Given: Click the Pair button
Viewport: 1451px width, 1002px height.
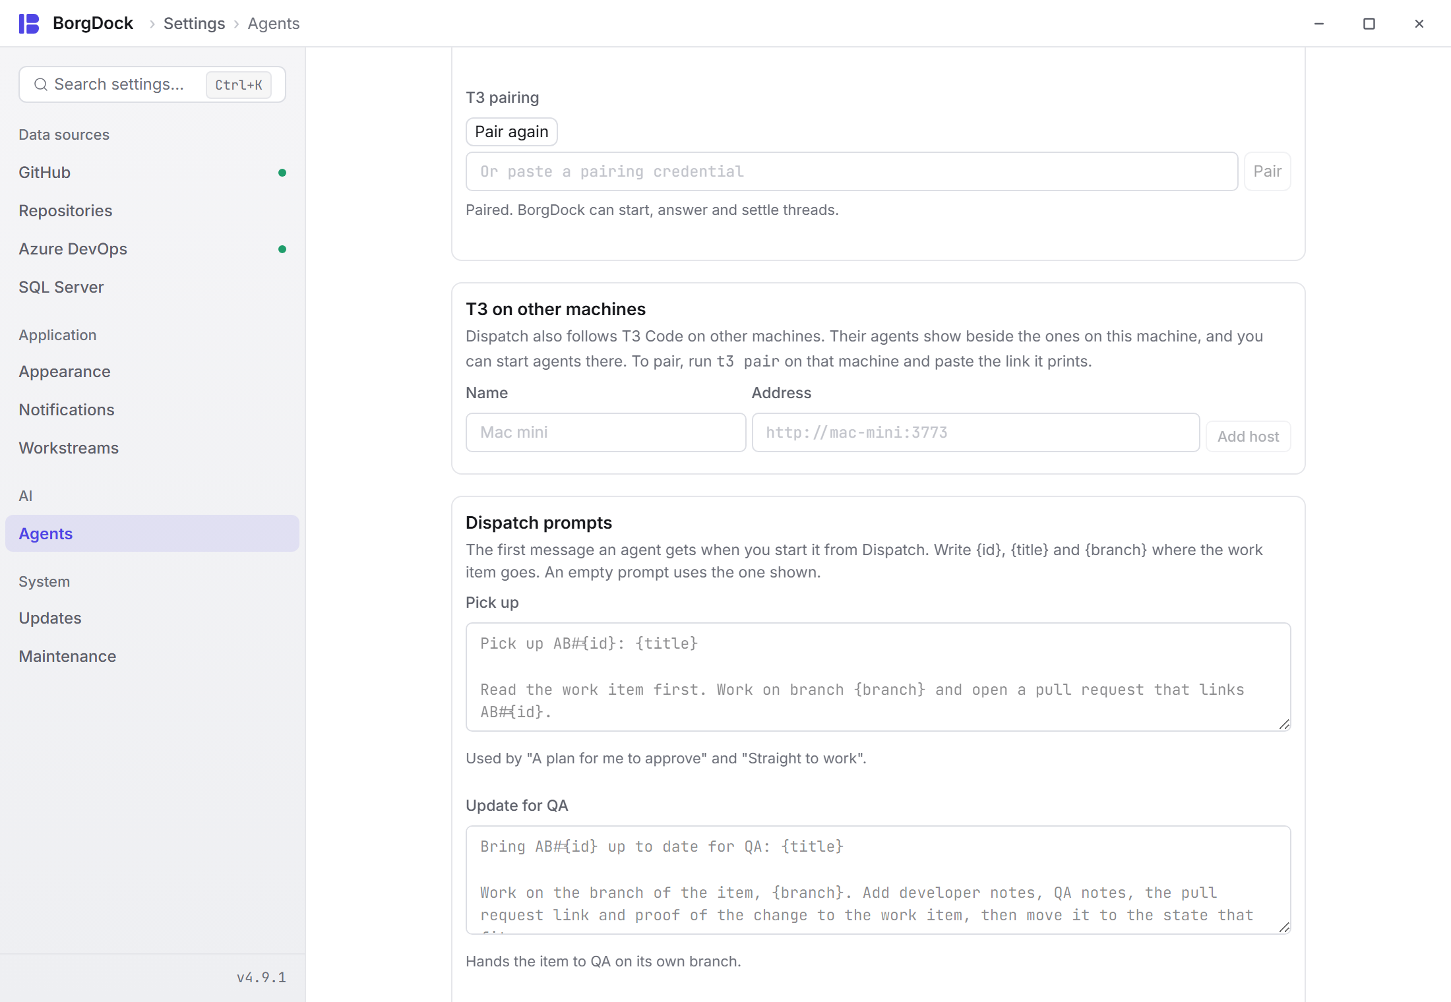Looking at the screenshot, I should coord(1267,171).
